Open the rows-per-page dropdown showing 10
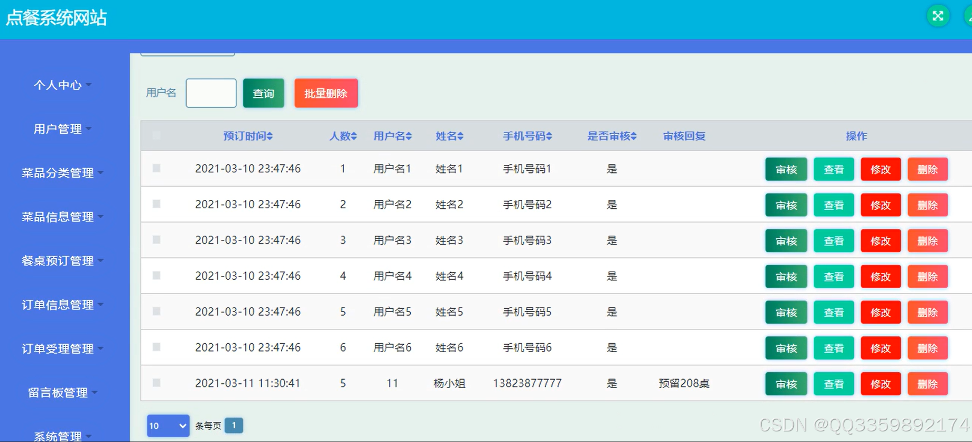This screenshot has height=442, width=972. coord(168,426)
